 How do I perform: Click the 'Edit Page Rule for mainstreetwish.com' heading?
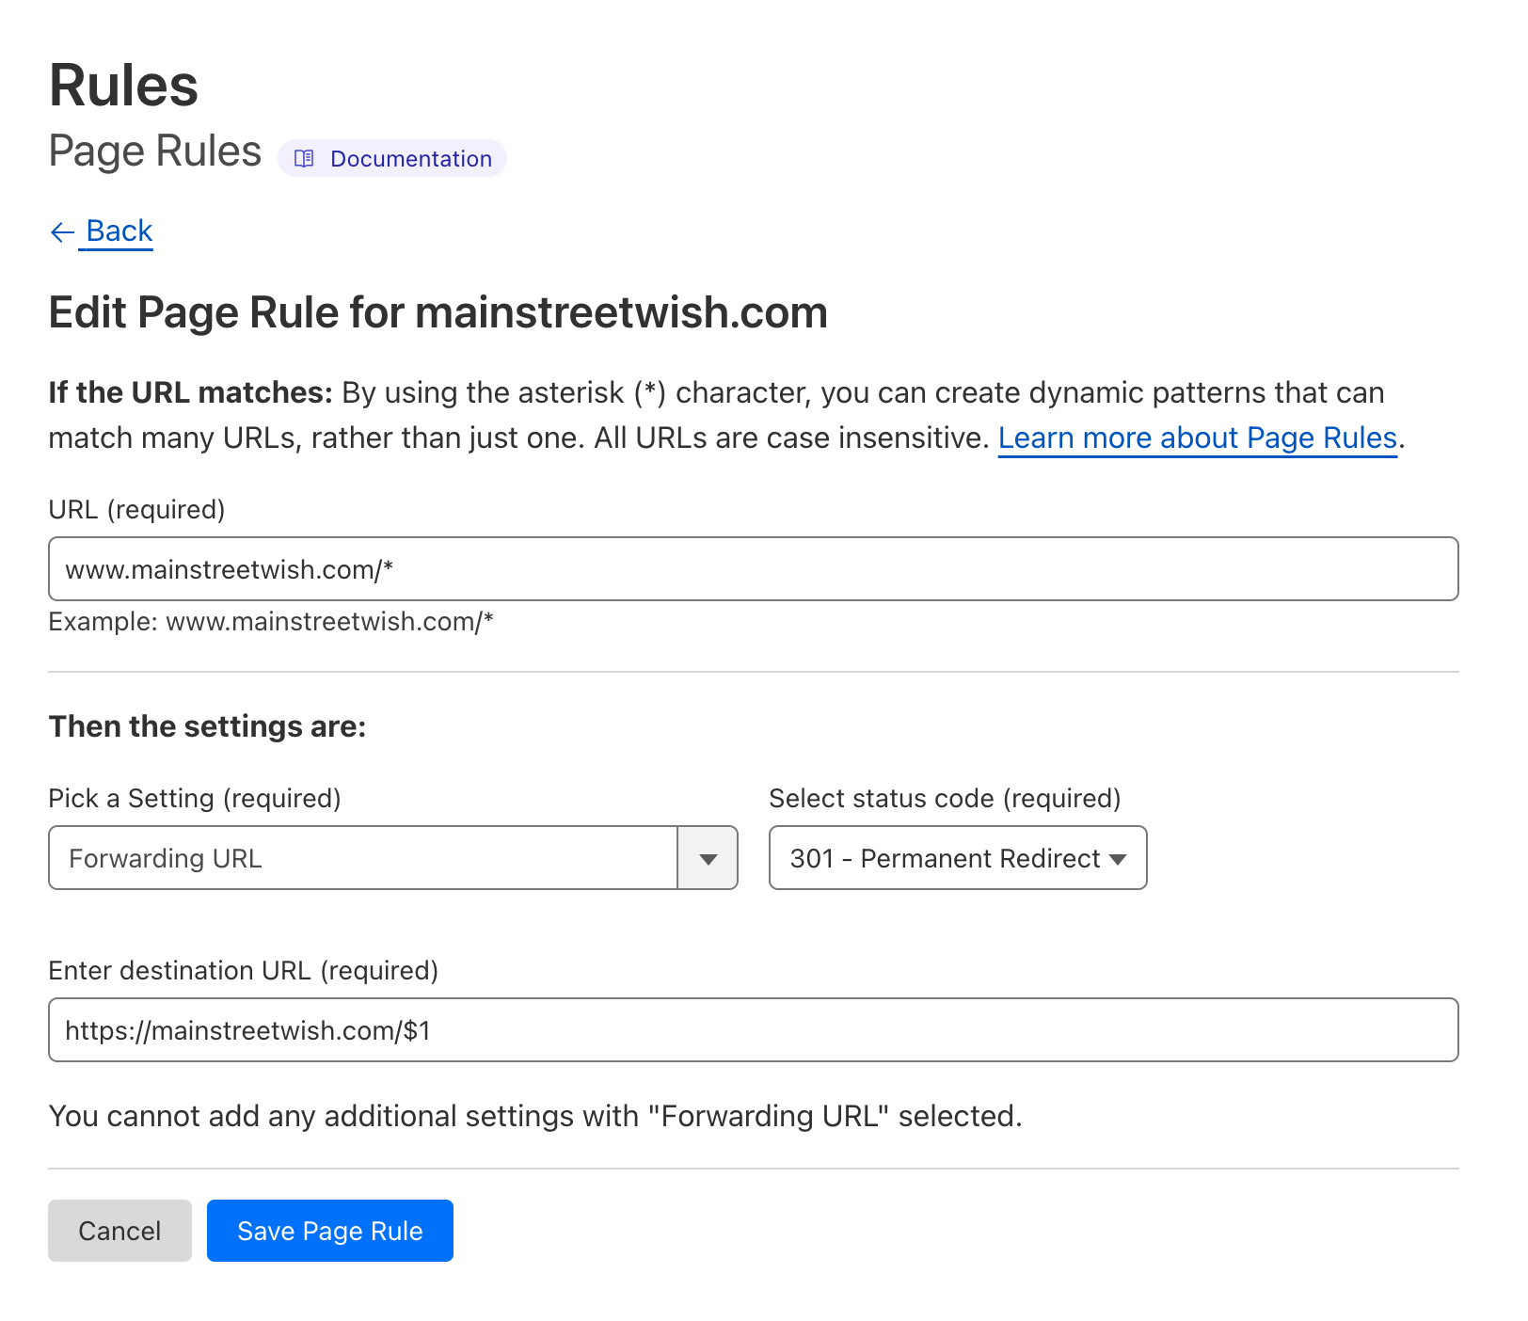tap(438, 313)
